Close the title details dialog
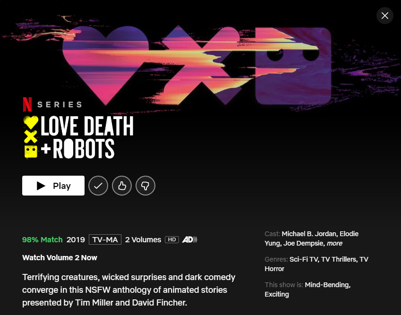Viewport: 401px width, 315px height. point(384,16)
